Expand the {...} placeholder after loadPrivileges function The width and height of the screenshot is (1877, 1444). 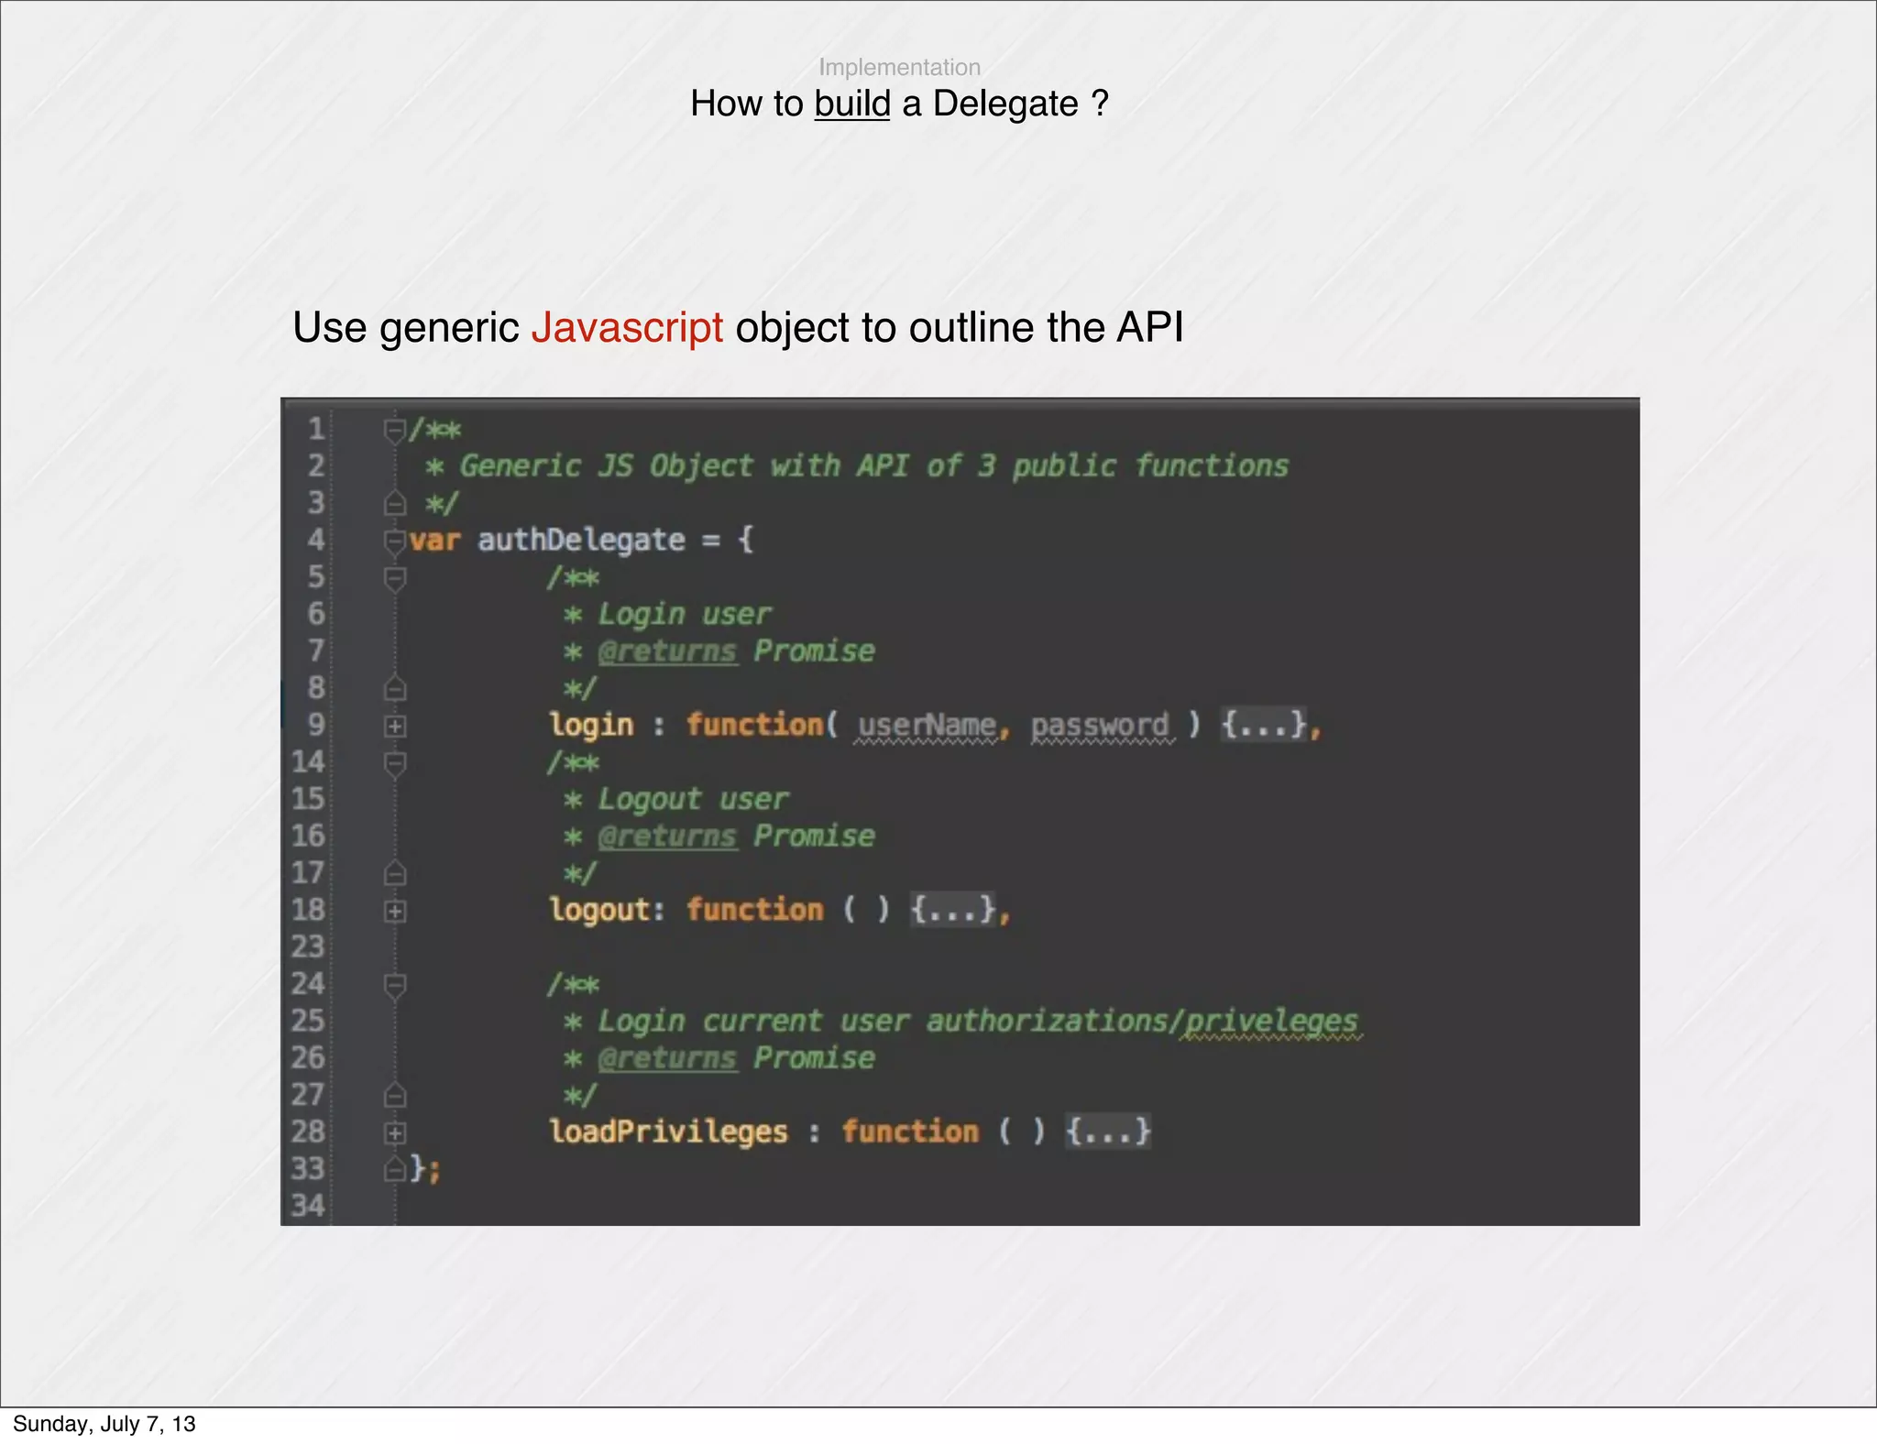[x=1107, y=1132]
